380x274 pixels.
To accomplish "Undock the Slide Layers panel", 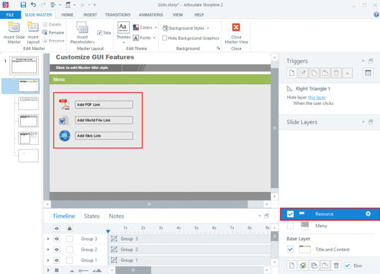I will point(370,121).
